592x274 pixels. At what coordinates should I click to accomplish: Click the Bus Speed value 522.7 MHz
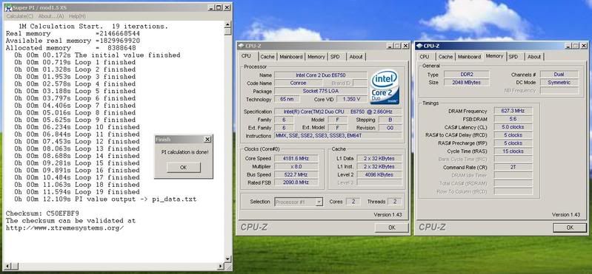coord(296,174)
